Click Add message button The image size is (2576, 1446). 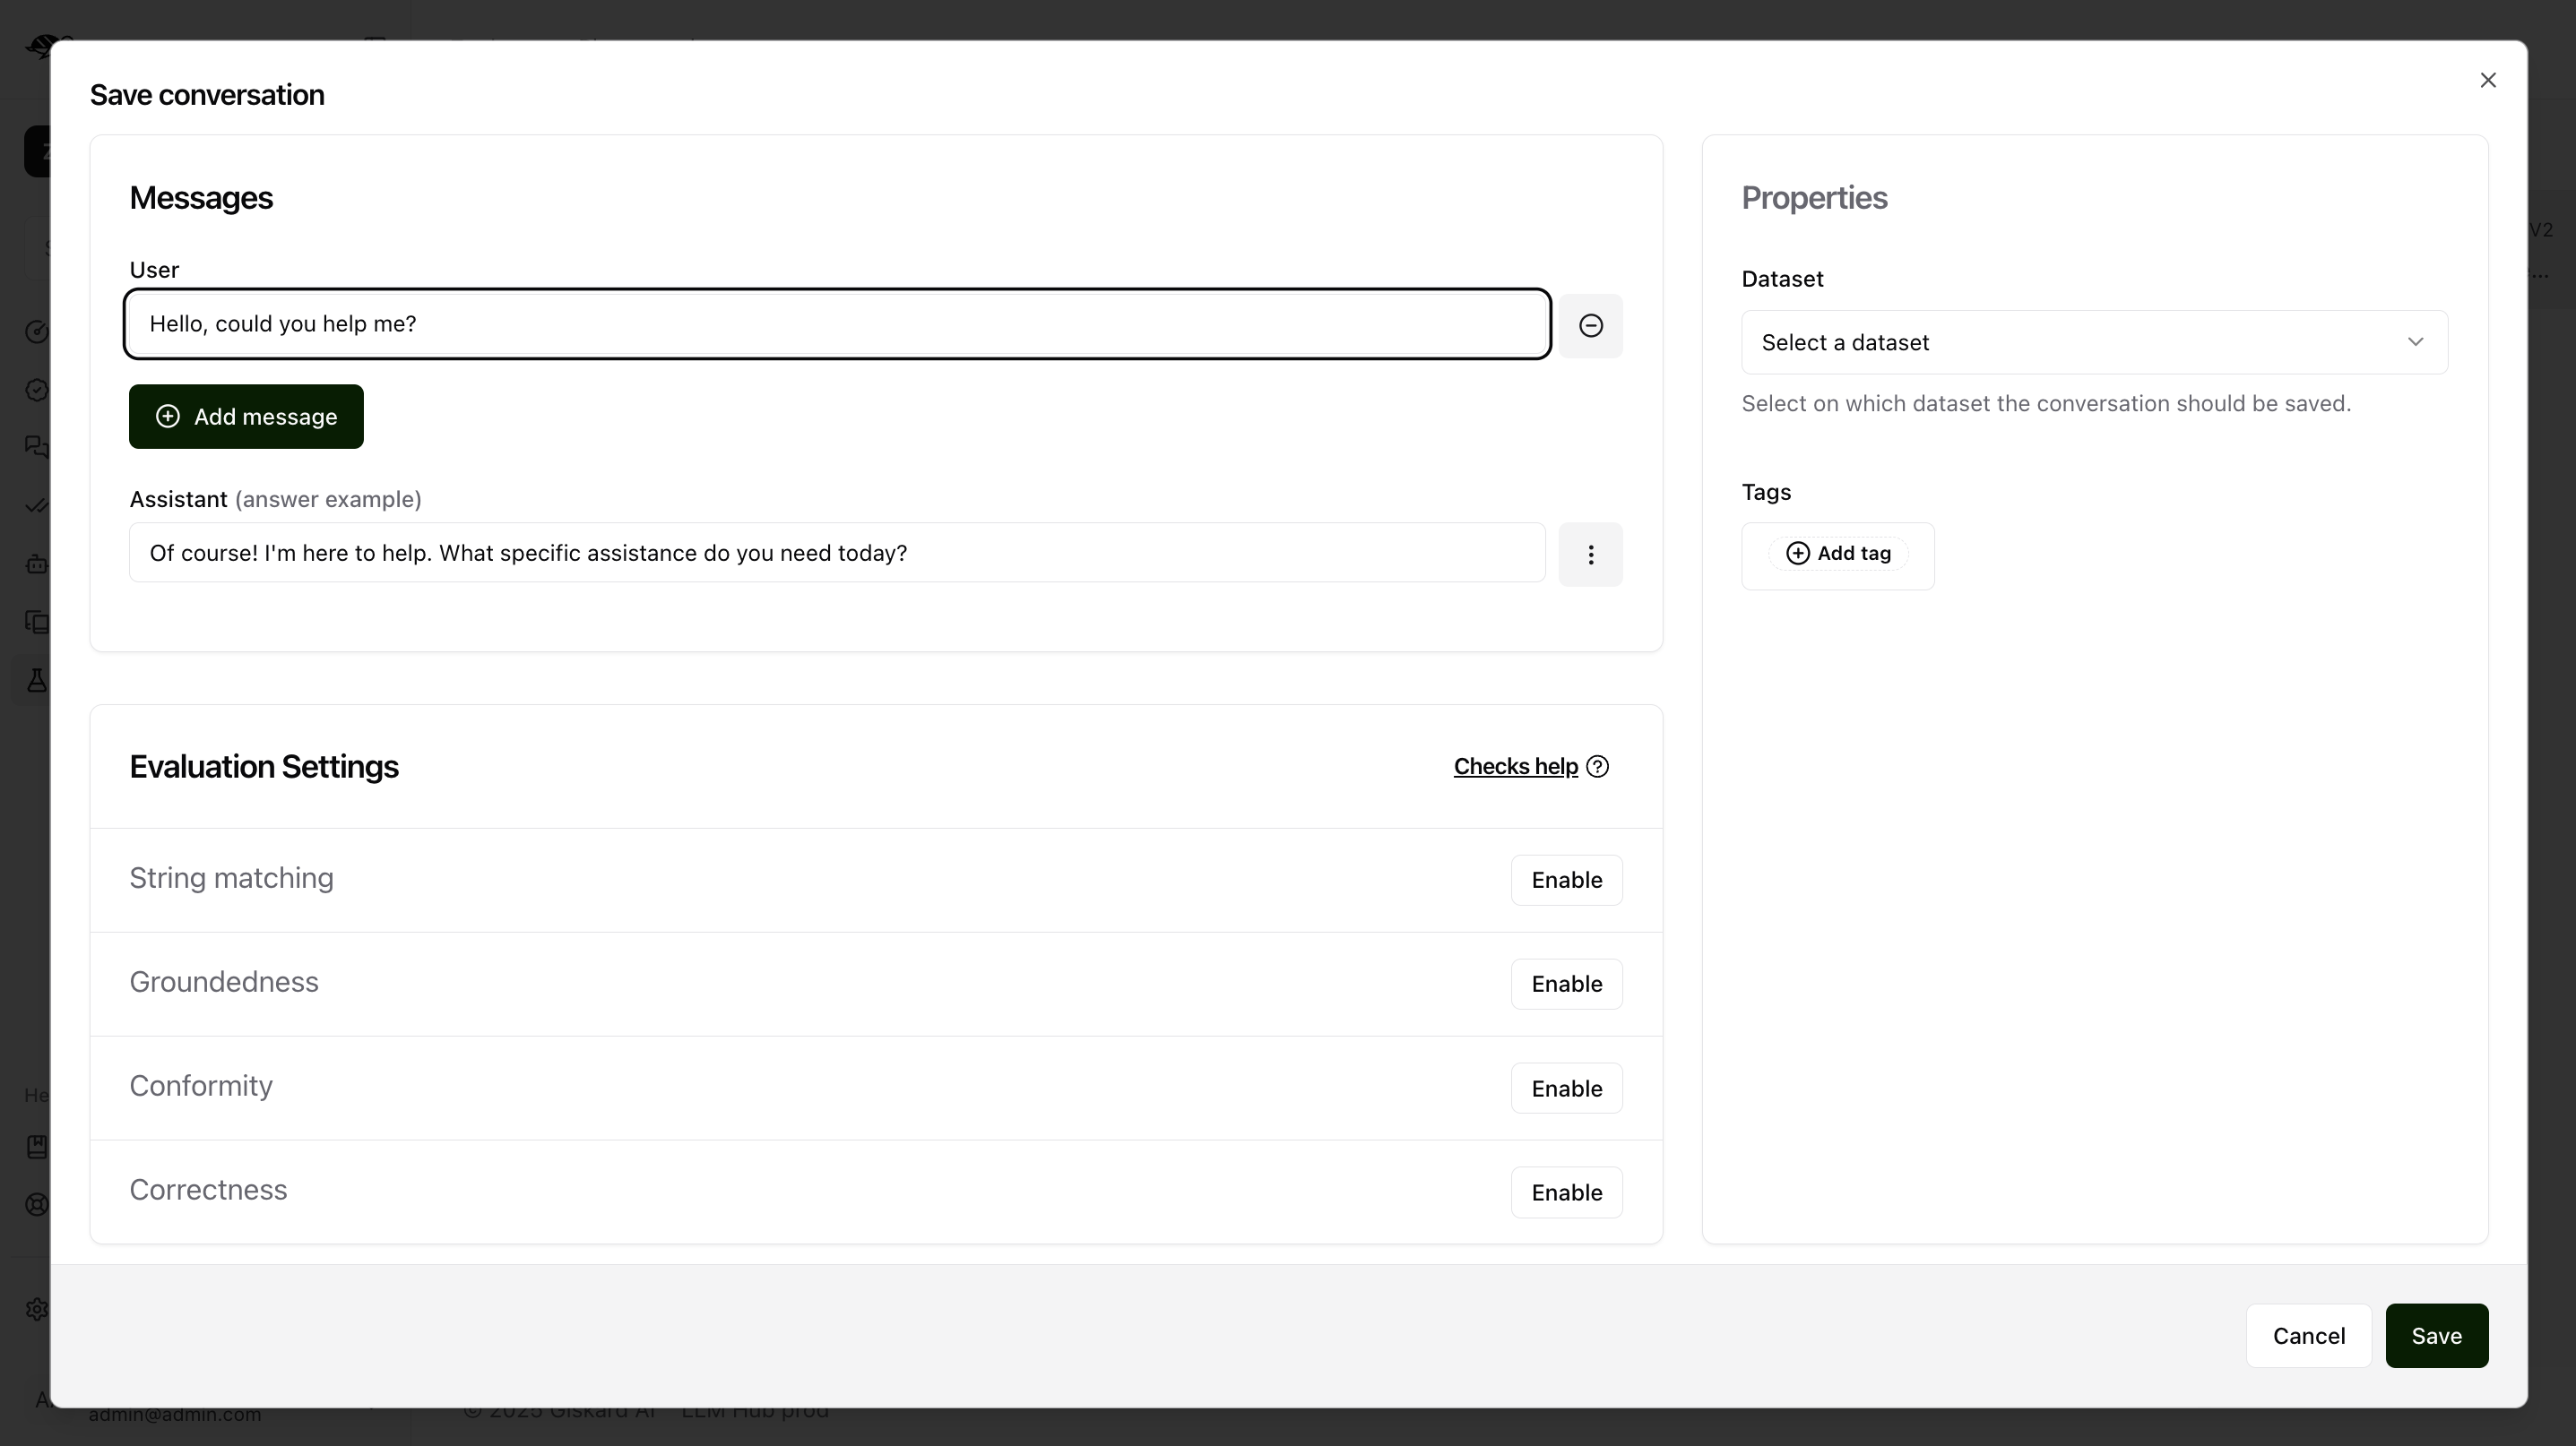[x=246, y=417]
